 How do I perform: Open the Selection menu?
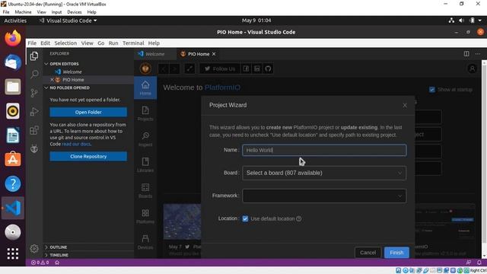tap(65, 43)
